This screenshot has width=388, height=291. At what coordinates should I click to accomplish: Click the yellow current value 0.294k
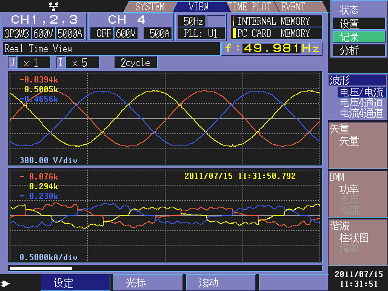pyautogui.click(x=44, y=186)
